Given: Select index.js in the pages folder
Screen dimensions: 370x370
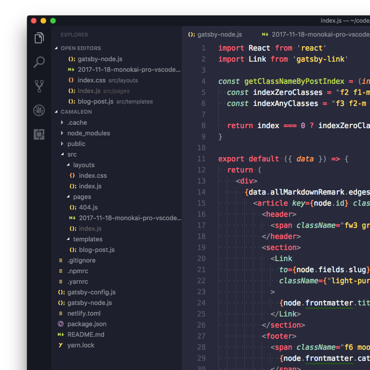Looking at the screenshot, I should pyautogui.click(x=90, y=228).
